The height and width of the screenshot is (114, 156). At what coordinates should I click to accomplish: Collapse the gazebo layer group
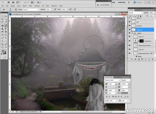pos(132,33)
